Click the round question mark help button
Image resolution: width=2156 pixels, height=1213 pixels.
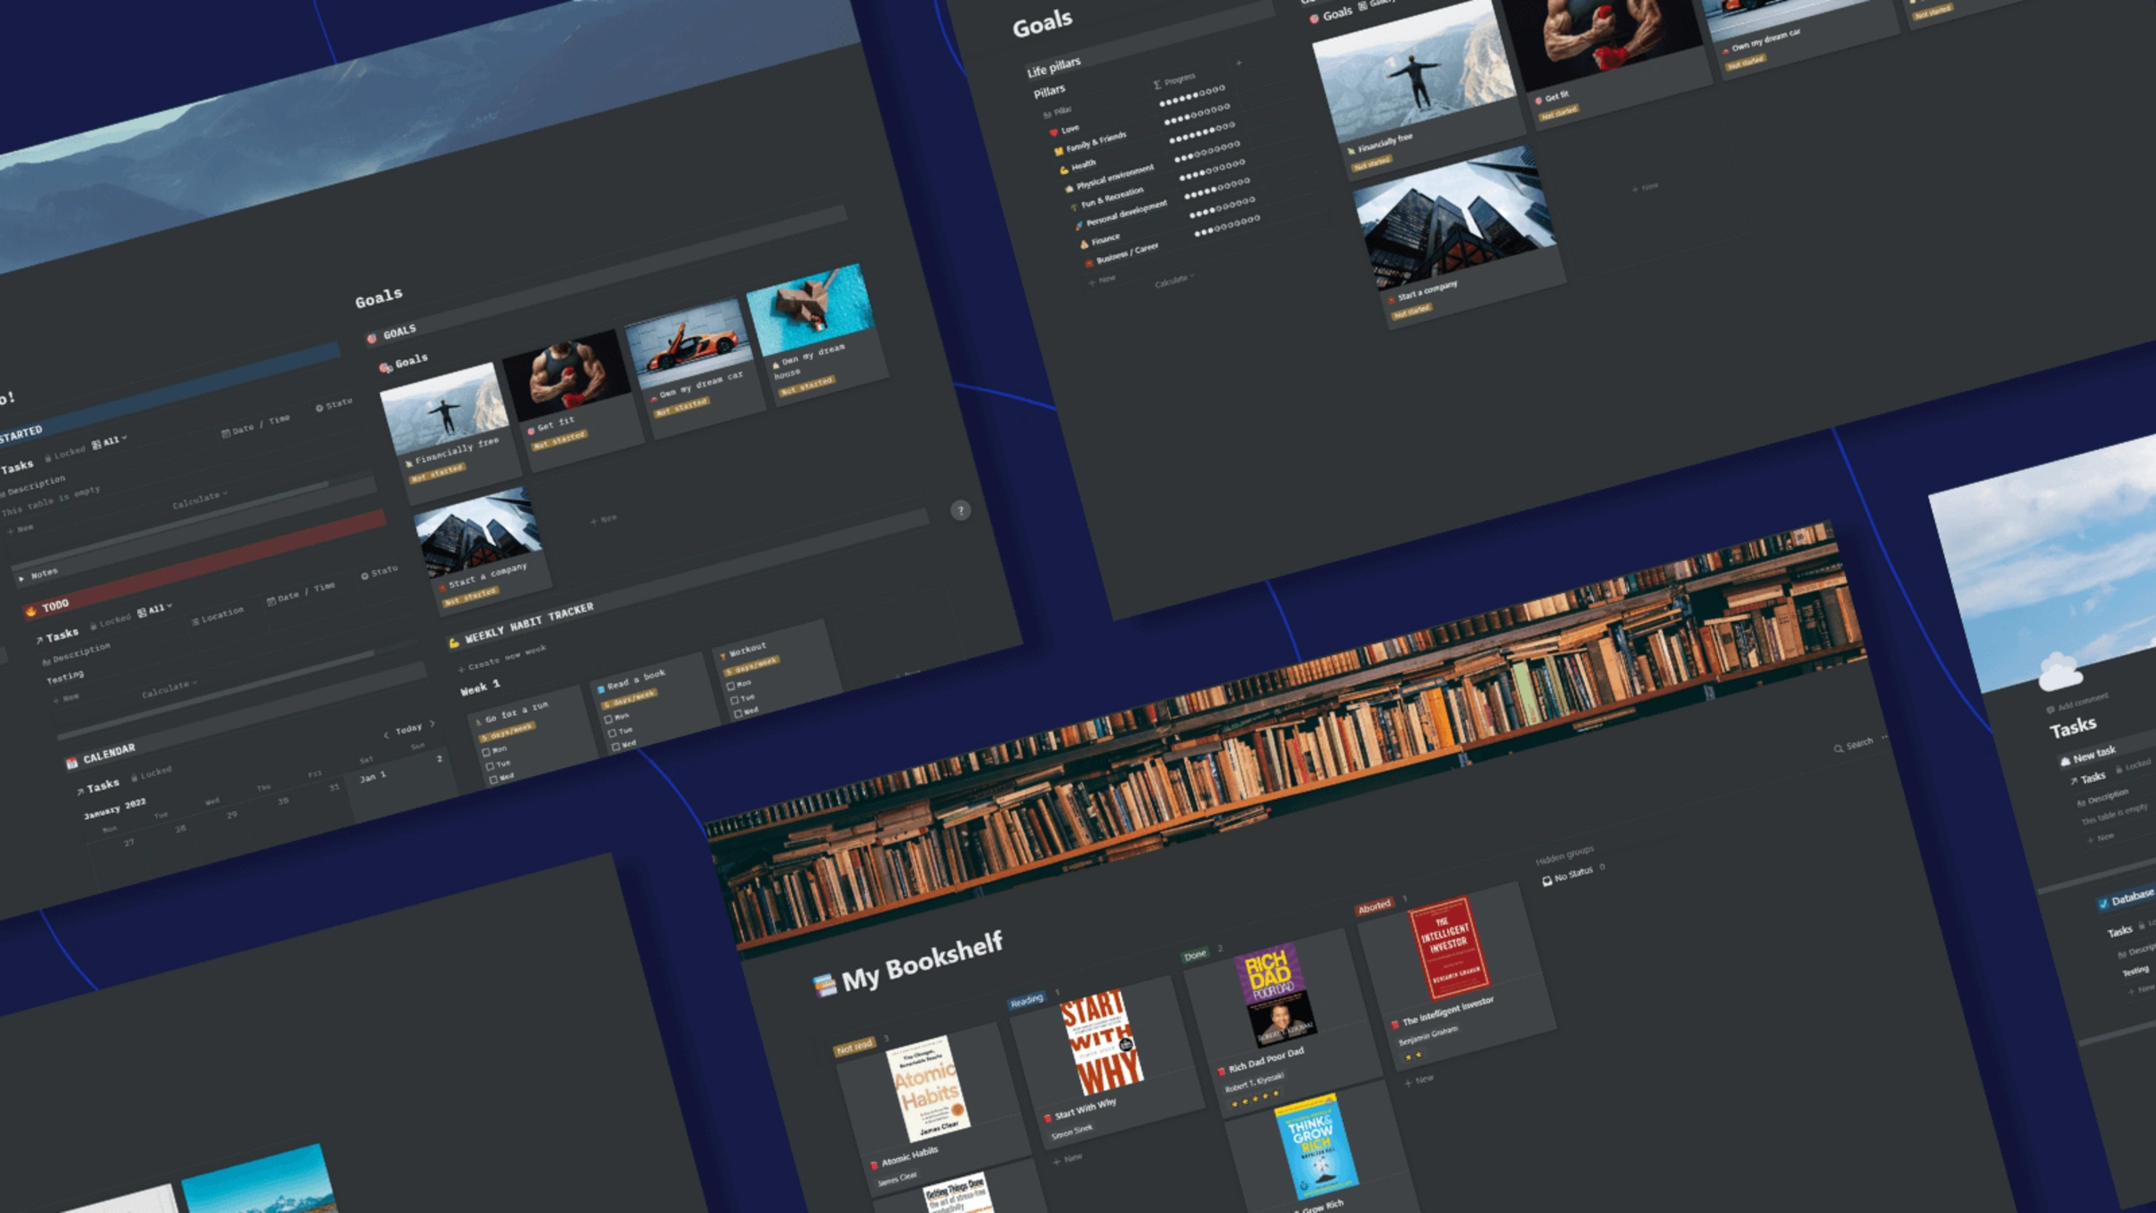[x=960, y=510]
